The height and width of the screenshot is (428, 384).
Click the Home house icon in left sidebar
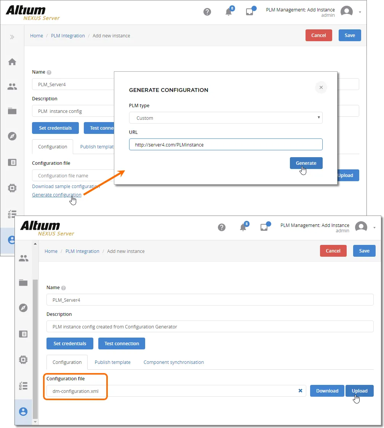coord(12,62)
